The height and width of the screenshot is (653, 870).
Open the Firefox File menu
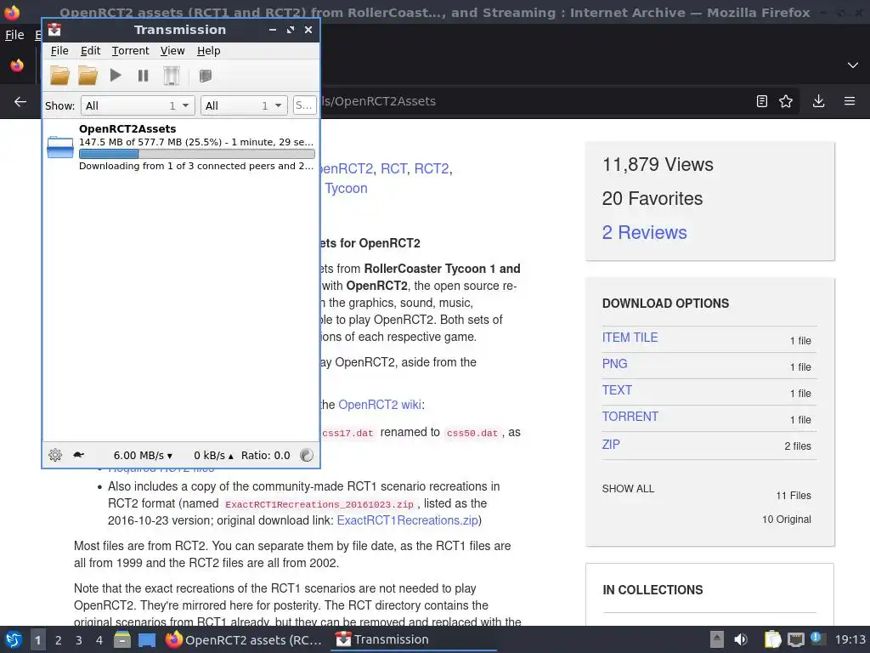tap(14, 35)
